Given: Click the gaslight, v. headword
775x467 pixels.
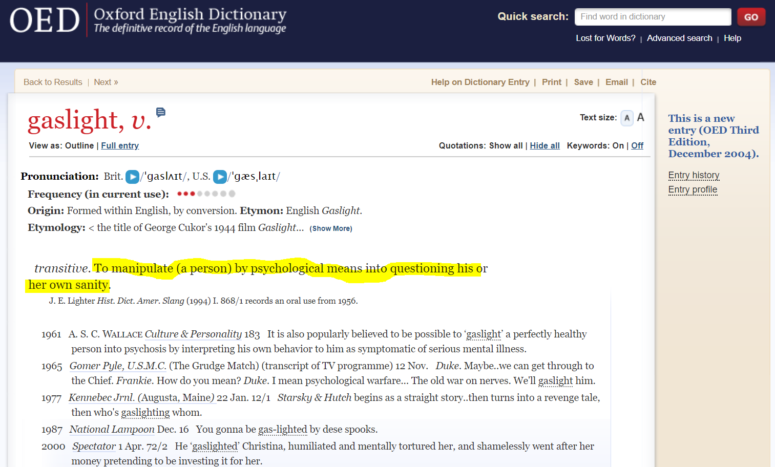Looking at the screenshot, I should 90,120.
